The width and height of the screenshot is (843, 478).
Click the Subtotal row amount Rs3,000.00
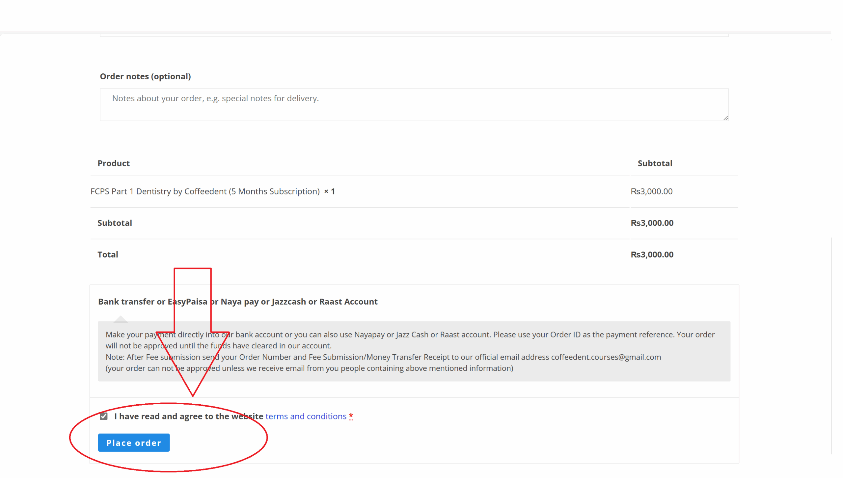pyautogui.click(x=652, y=223)
